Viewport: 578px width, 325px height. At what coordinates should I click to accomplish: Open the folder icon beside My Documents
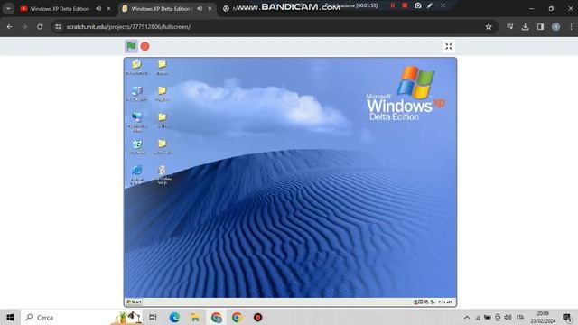pos(163,67)
